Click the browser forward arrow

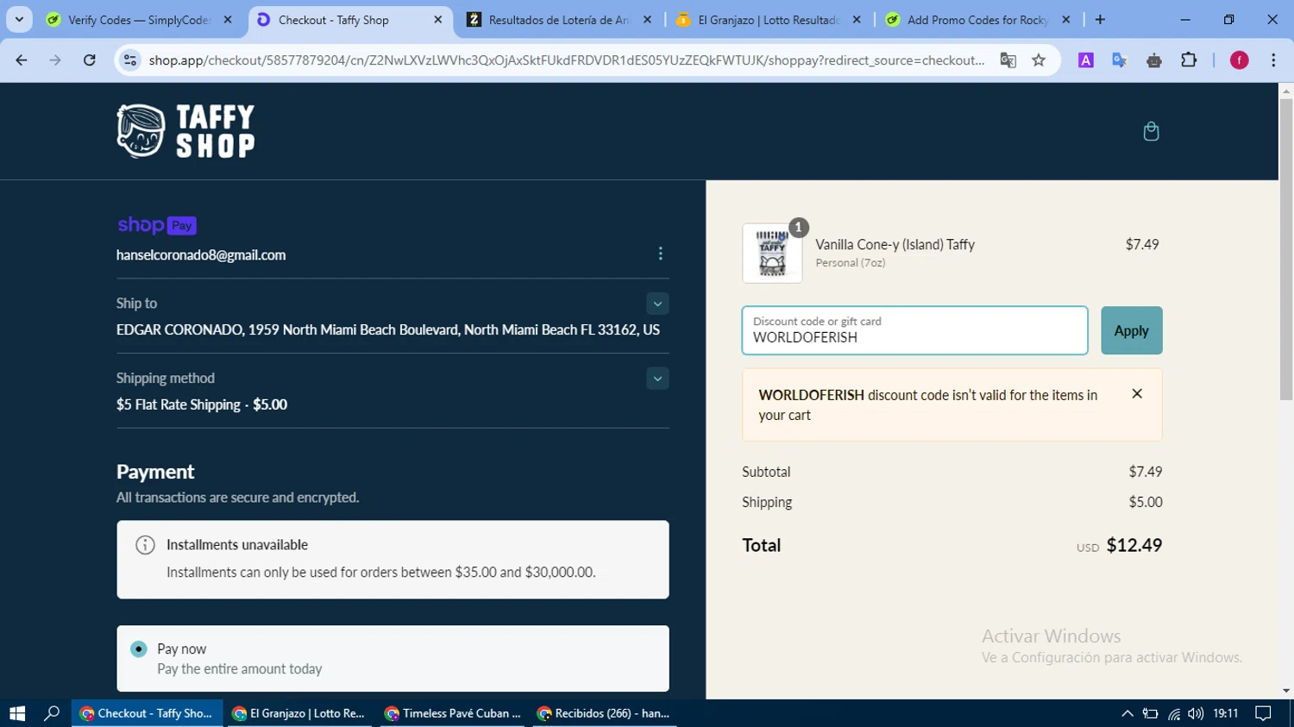55,60
